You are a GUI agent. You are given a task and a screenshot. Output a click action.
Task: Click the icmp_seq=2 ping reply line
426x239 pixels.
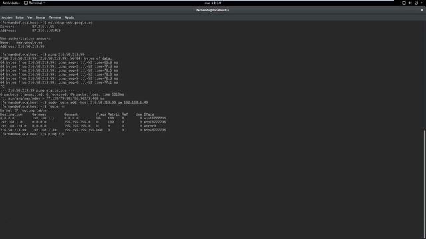tap(59, 66)
